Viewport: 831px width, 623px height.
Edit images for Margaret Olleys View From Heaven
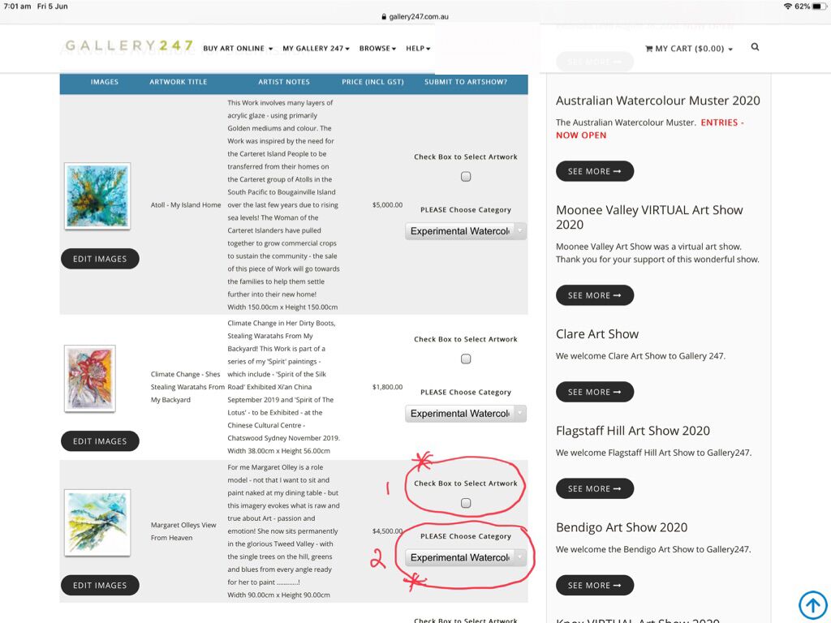pos(100,585)
